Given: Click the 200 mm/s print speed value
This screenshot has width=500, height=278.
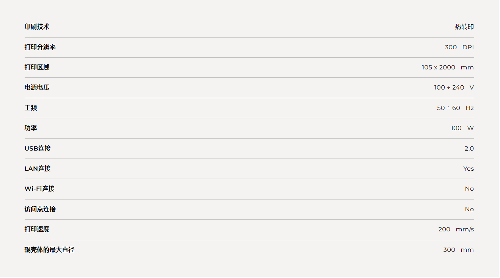Looking at the screenshot, I should pyautogui.click(x=456, y=229).
